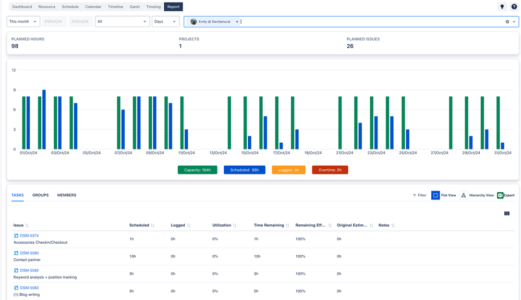This screenshot has height=300, width=521.
Task: Open issue link DSM-5580
Action: [x=29, y=253]
